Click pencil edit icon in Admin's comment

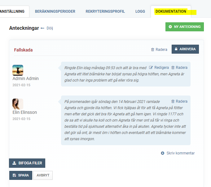[151, 67]
